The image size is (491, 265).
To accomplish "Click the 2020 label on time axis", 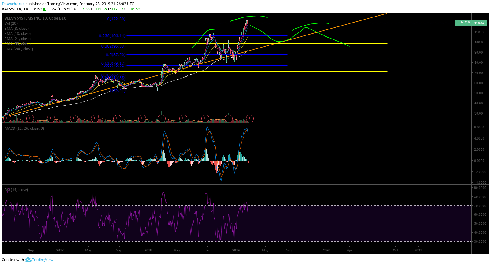I will click(326, 250).
